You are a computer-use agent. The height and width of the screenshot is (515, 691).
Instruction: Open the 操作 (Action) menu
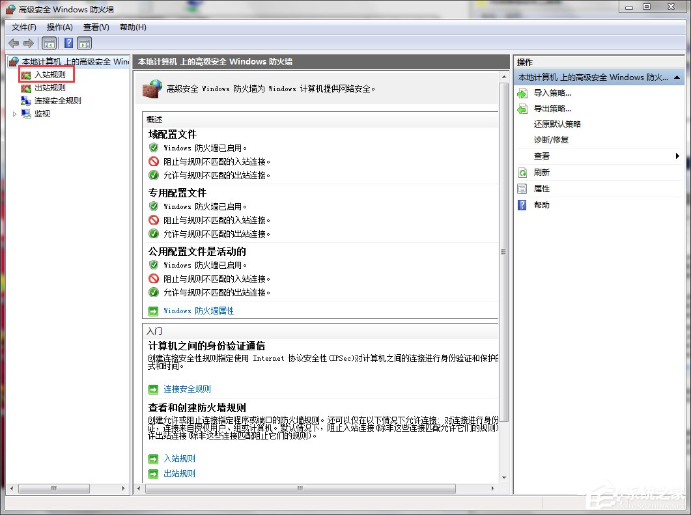(59, 27)
